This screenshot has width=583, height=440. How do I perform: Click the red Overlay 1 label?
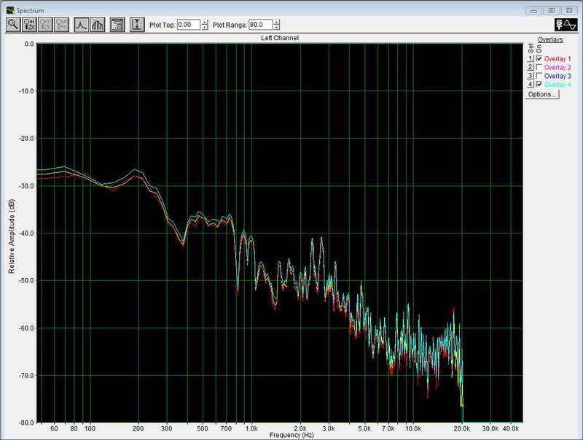(x=557, y=59)
